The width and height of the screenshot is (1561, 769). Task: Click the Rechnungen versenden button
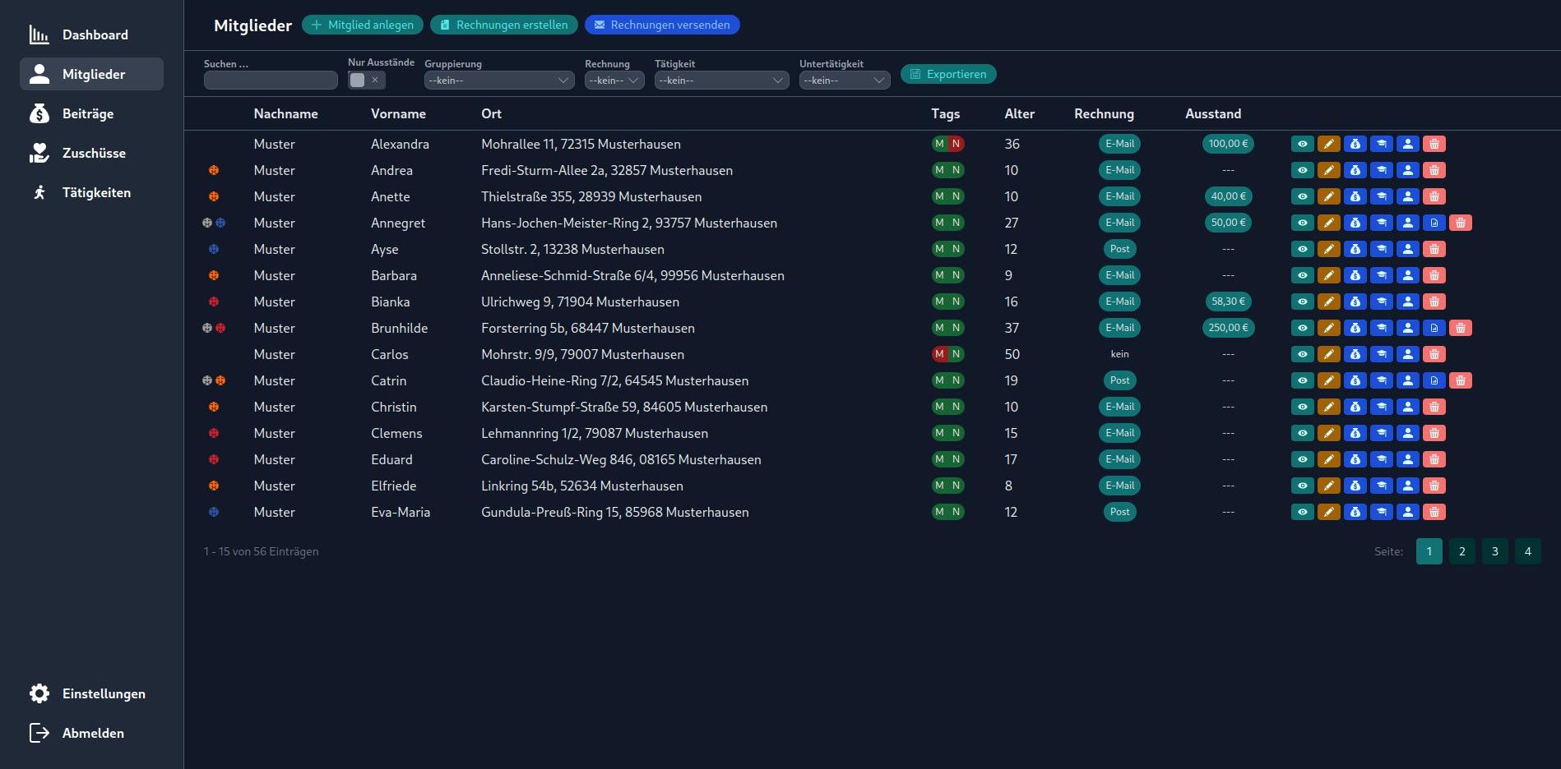661,25
